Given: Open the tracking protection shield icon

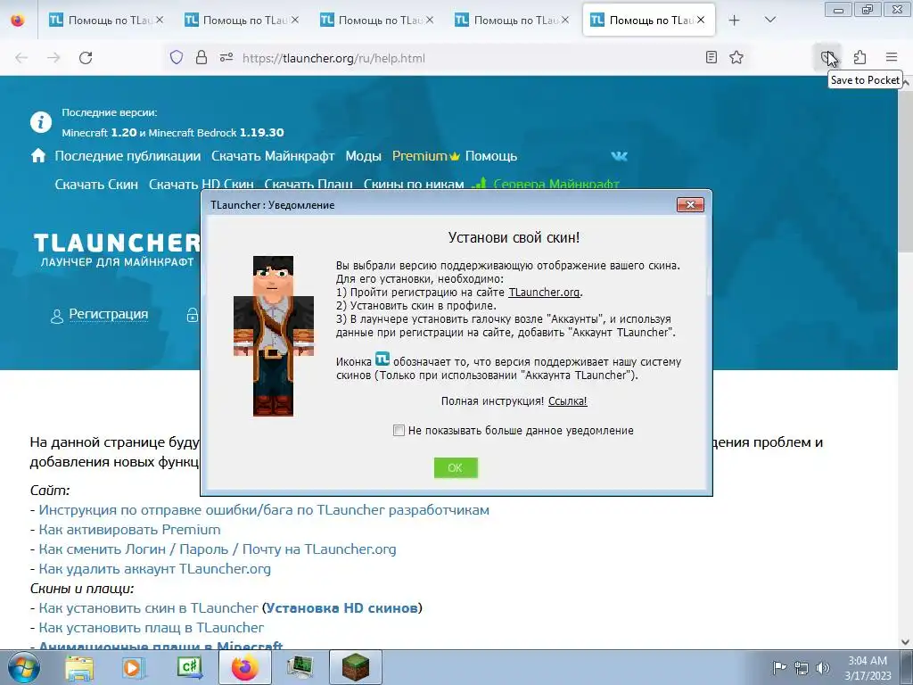Looking at the screenshot, I should [x=177, y=57].
